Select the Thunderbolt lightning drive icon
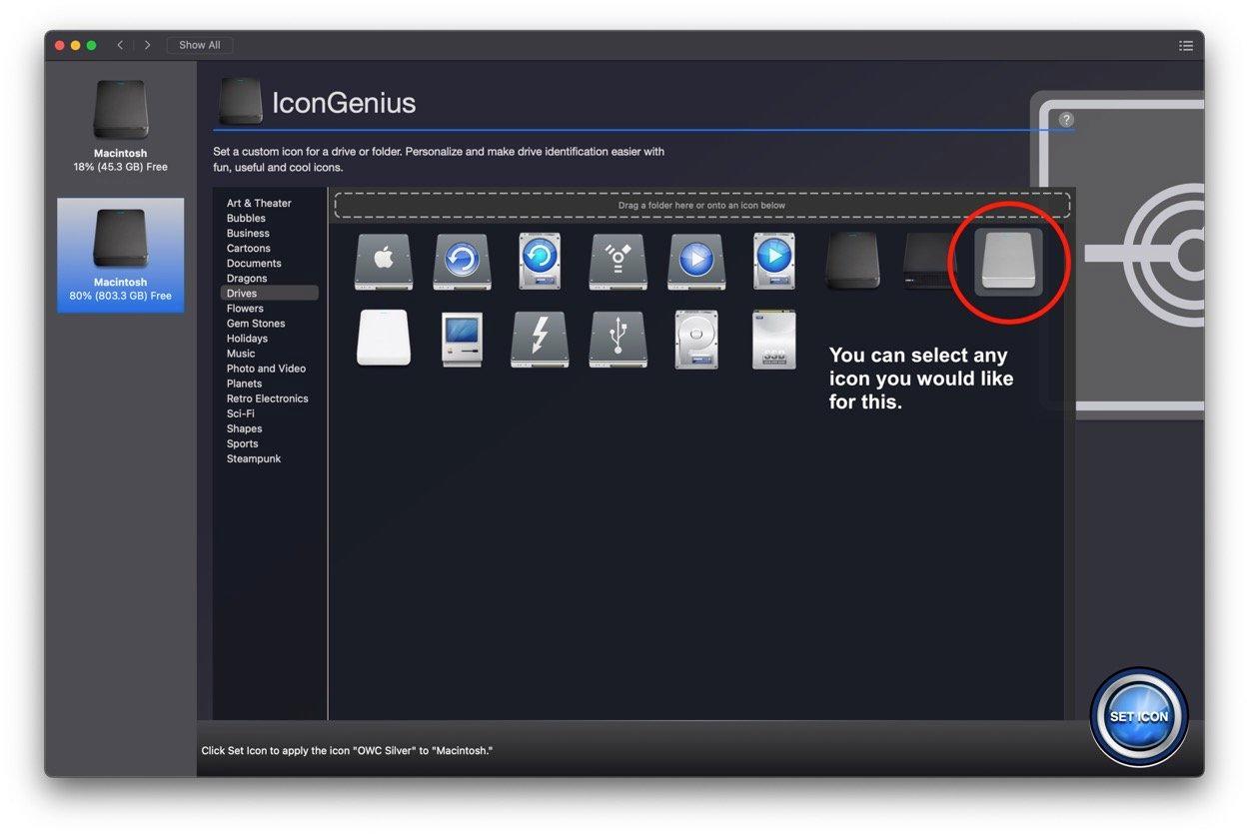This screenshot has width=1249, height=836. pos(540,339)
